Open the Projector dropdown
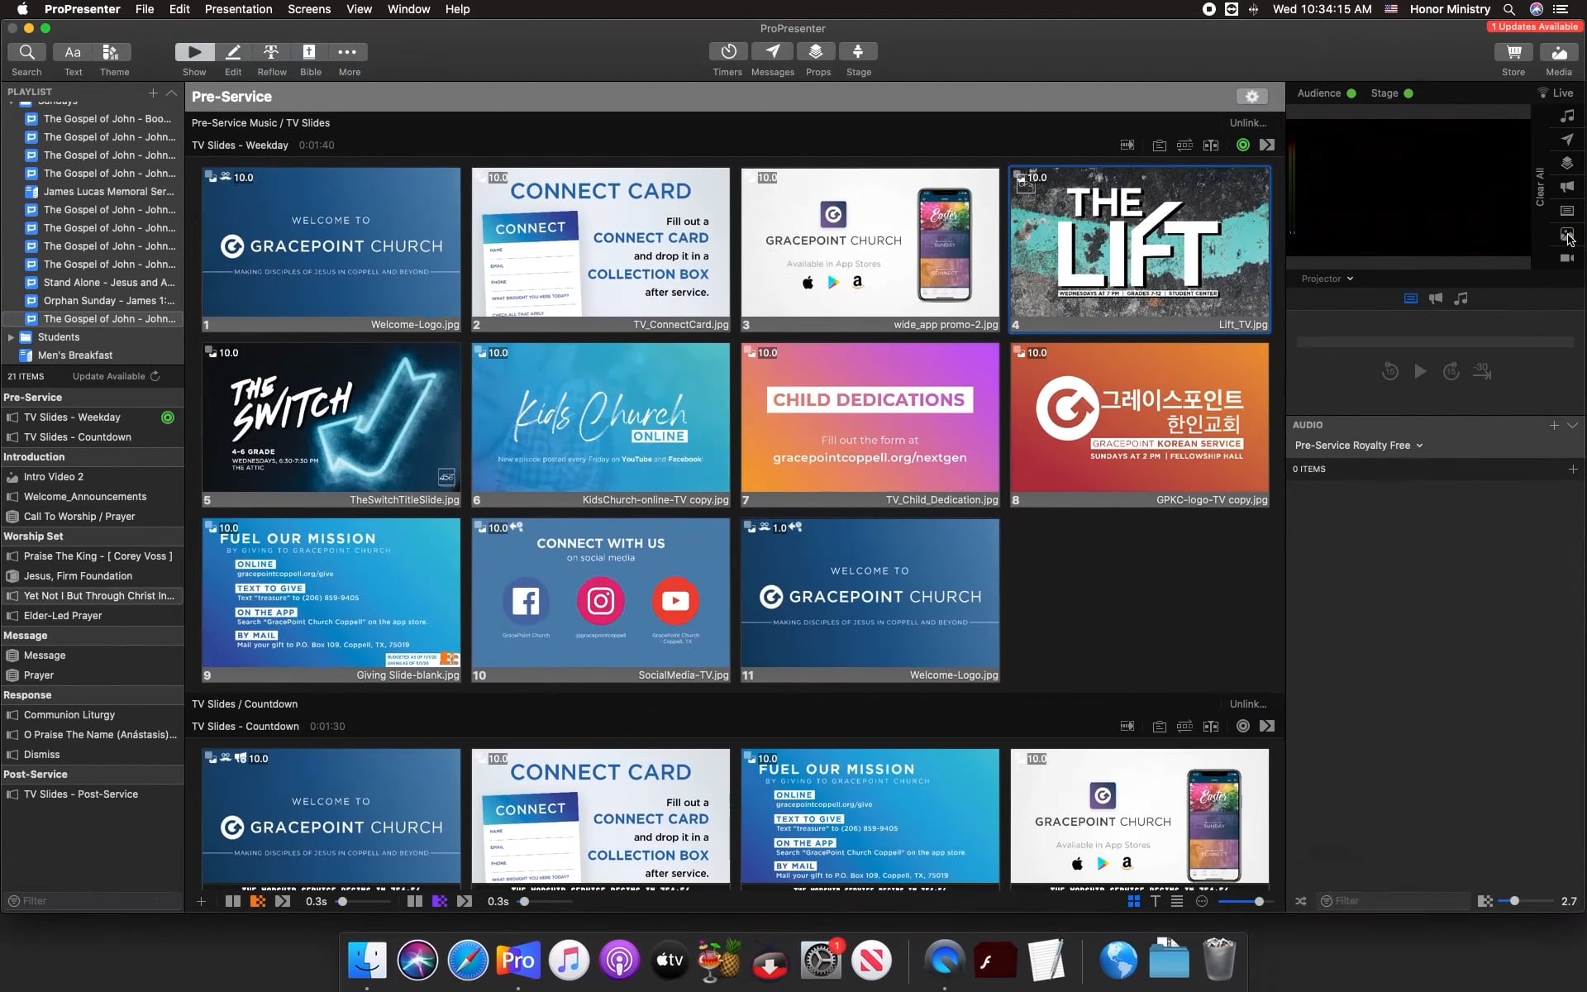The width and height of the screenshot is (1587, 992). 1327,279
